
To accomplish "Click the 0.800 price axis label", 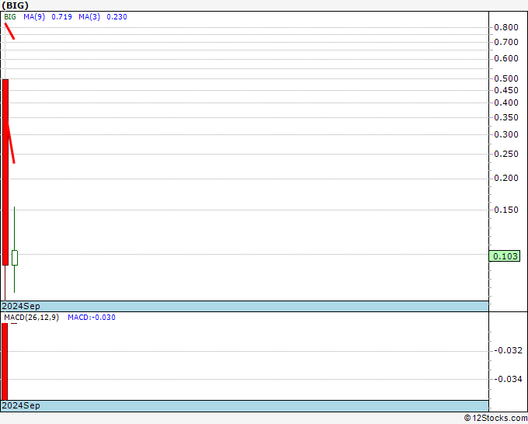I will tap(506, 27).
